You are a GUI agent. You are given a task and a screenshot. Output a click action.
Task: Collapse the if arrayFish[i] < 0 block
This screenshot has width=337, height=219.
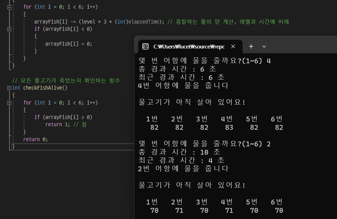[9, 29]
